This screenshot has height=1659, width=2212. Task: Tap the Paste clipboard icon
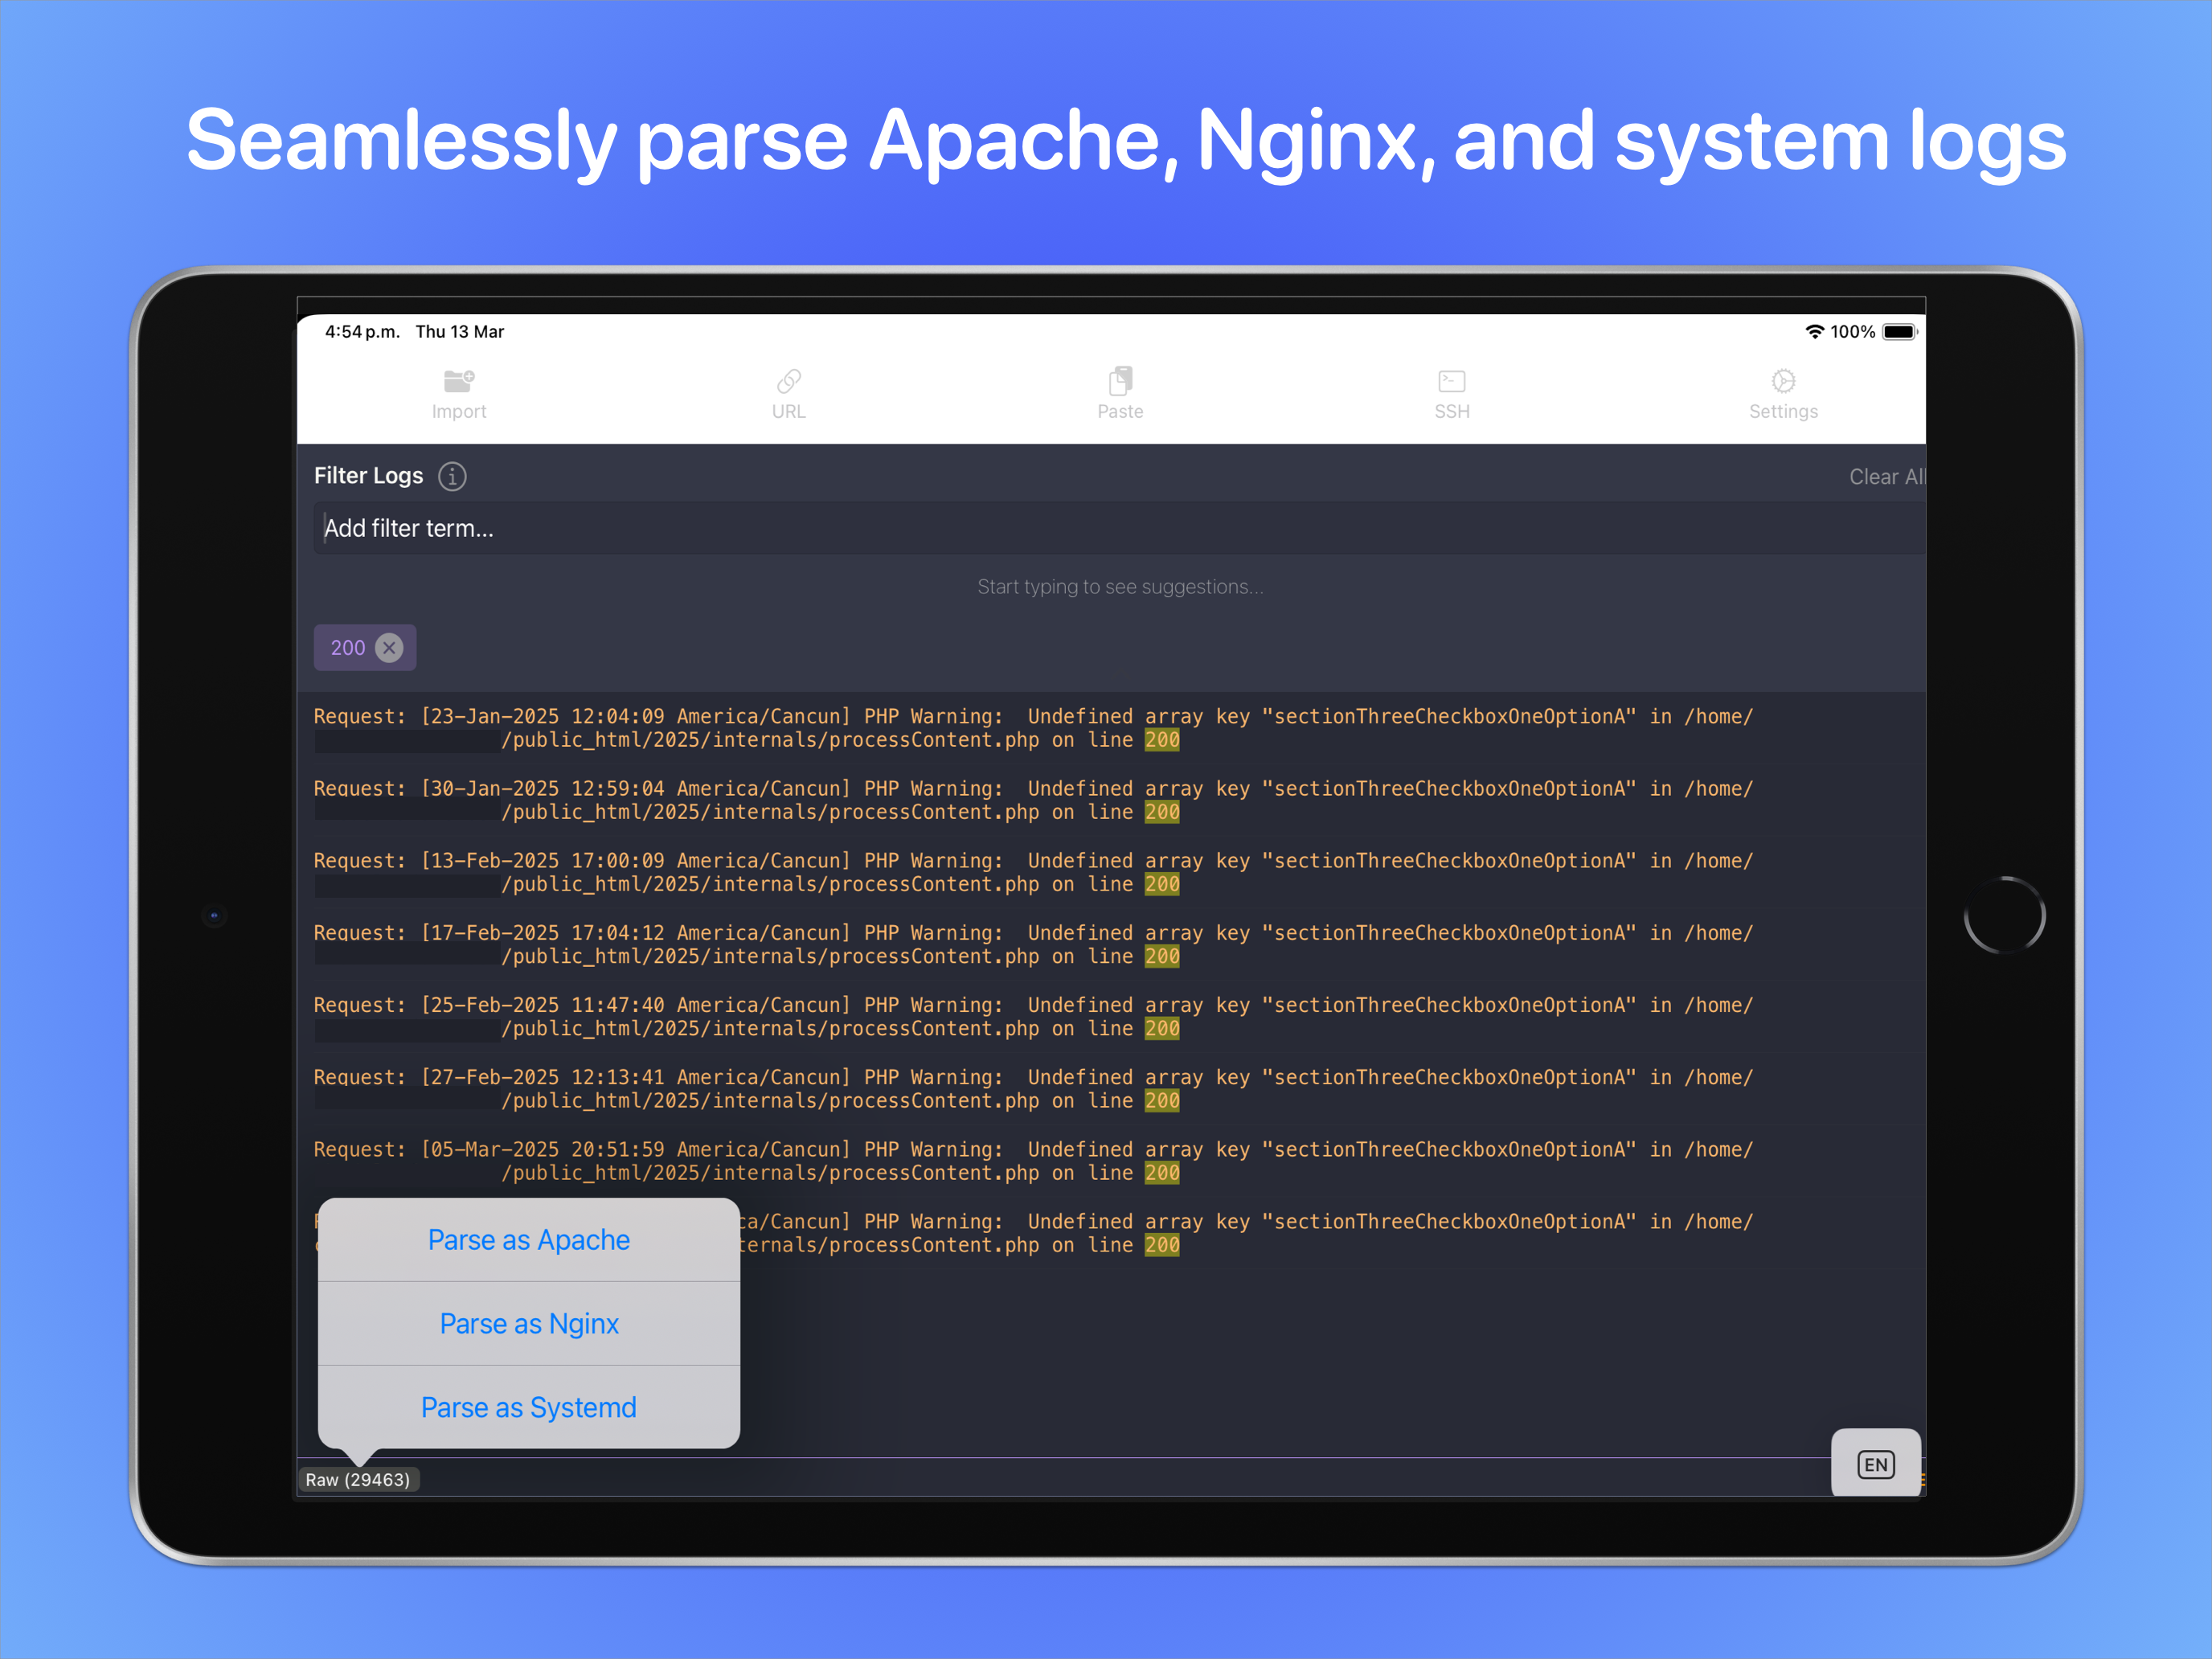[1120, 381]
